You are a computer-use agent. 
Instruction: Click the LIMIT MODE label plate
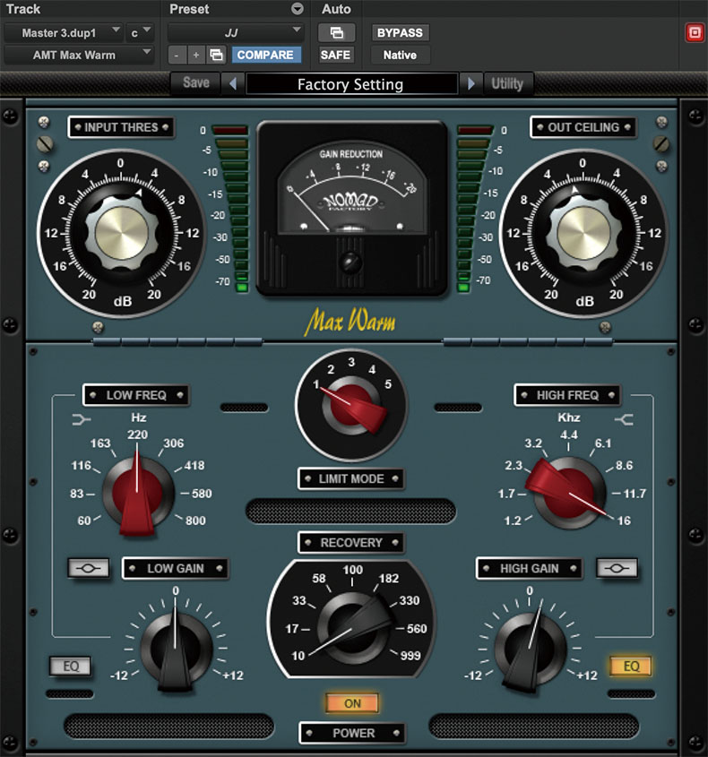tap(351, 479)
